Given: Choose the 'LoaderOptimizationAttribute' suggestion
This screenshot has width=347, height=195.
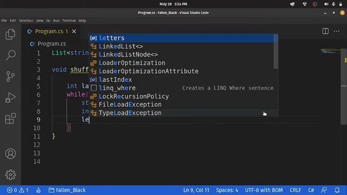Looking at the screenshot, I should coord(181,71).
